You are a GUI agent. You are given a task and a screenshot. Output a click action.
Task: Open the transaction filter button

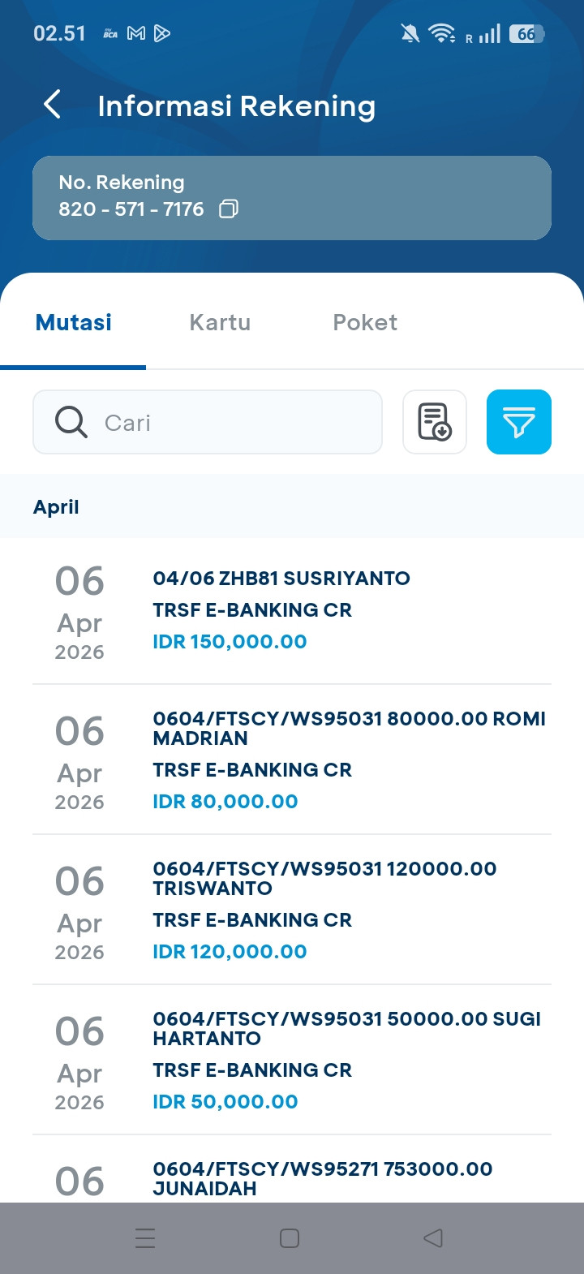[x=519, y=422]
